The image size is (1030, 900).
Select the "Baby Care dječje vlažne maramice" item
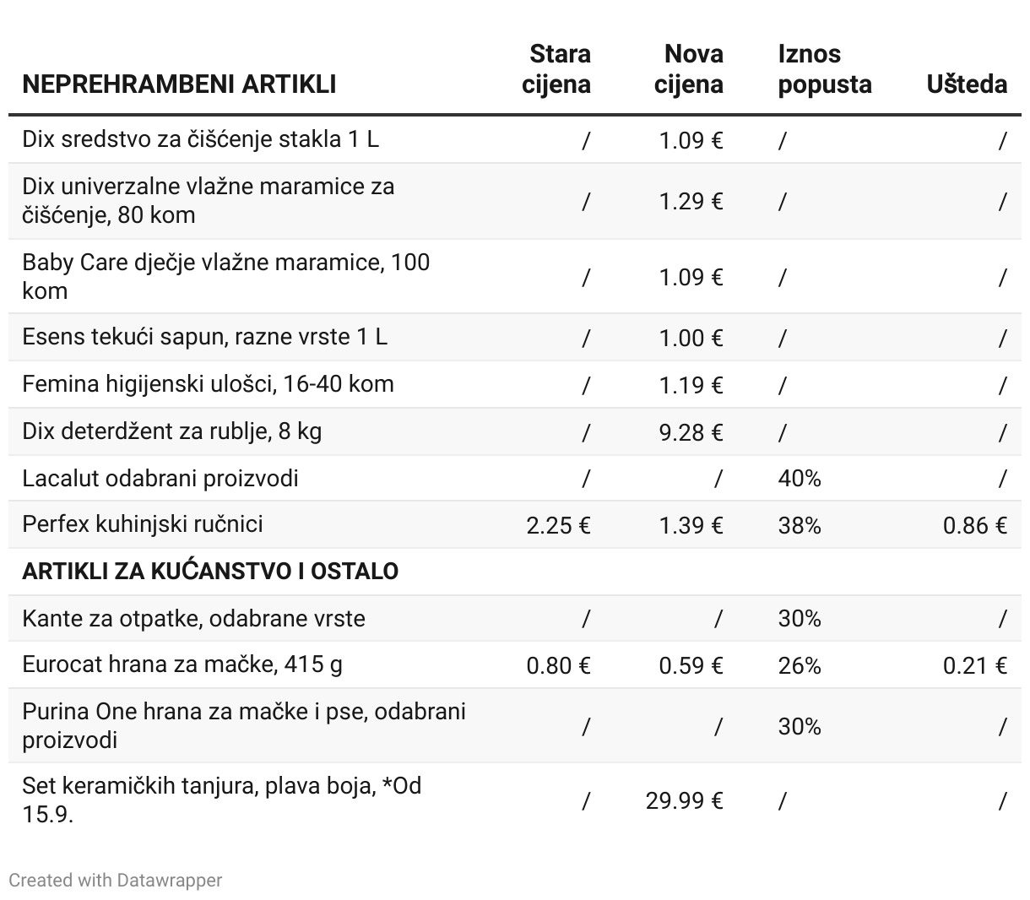[x=225, y=276]
